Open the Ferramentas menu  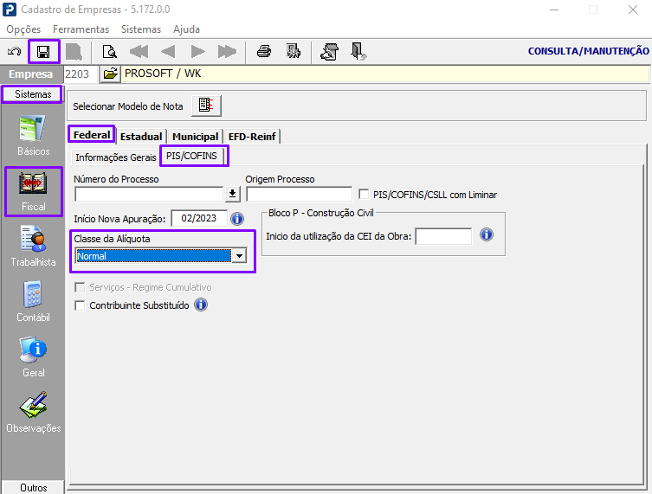click(x=81, y=29)
